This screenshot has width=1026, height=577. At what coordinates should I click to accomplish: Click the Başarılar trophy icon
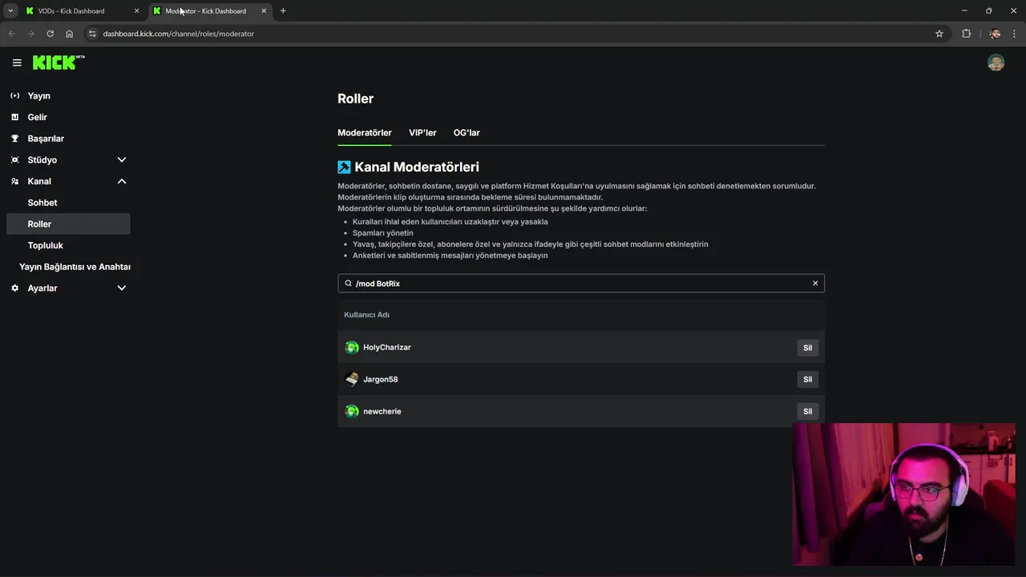pyautogui.click(x=14, y=139)
